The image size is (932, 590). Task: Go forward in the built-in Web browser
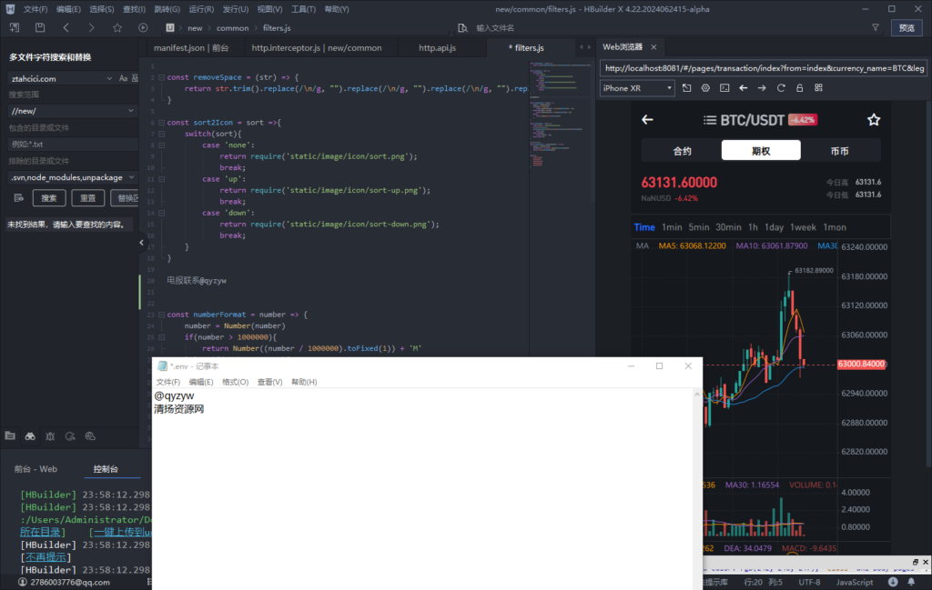[762, 88]
